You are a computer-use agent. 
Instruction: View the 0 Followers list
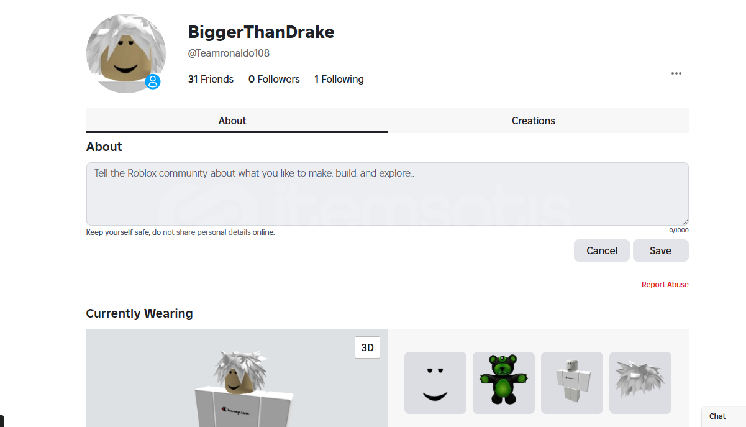[x=274, y=79]
